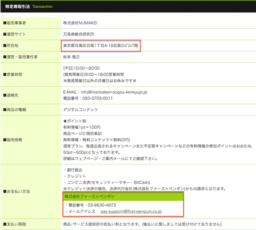Click the pay-support@first-penguin.co.jp email link
The width and height of the screenshot is (256, 230).
(131, 211)
